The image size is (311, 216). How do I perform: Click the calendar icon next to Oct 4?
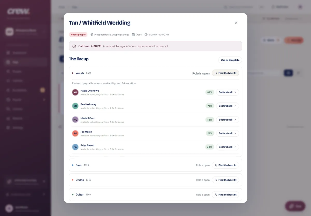(133, 34)
